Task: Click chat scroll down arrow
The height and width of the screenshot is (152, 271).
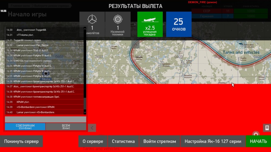Action: 85,112
